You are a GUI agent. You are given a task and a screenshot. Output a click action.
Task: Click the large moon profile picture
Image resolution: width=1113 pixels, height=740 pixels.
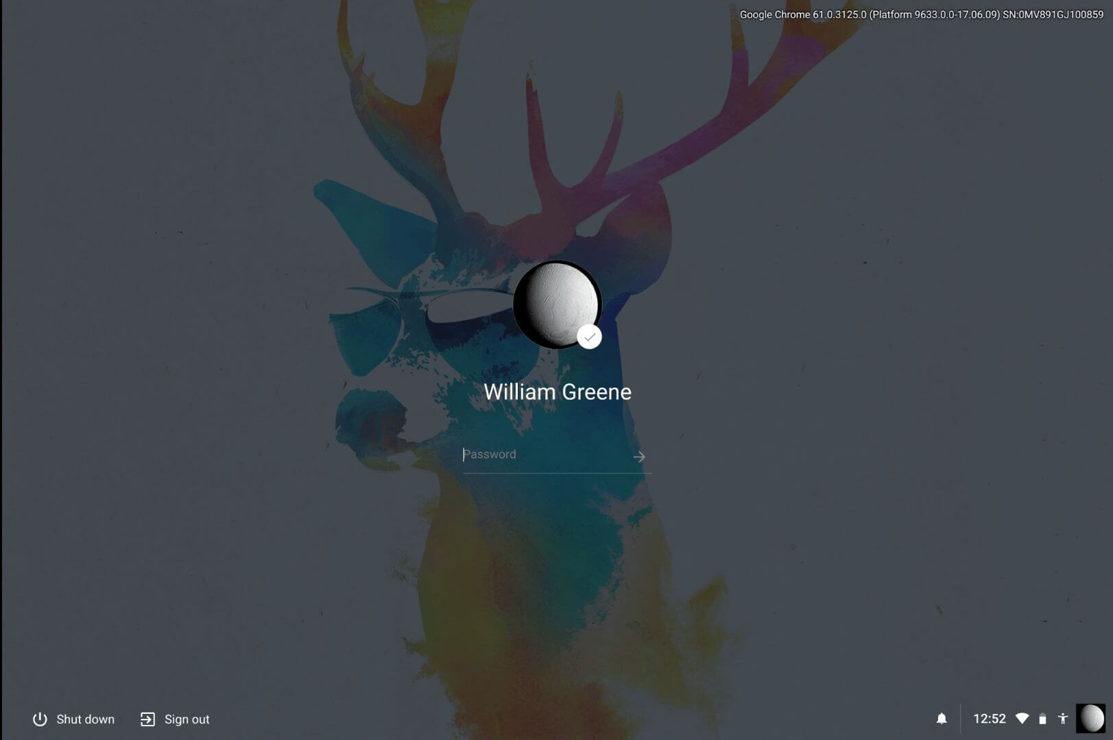coord(555,303)
